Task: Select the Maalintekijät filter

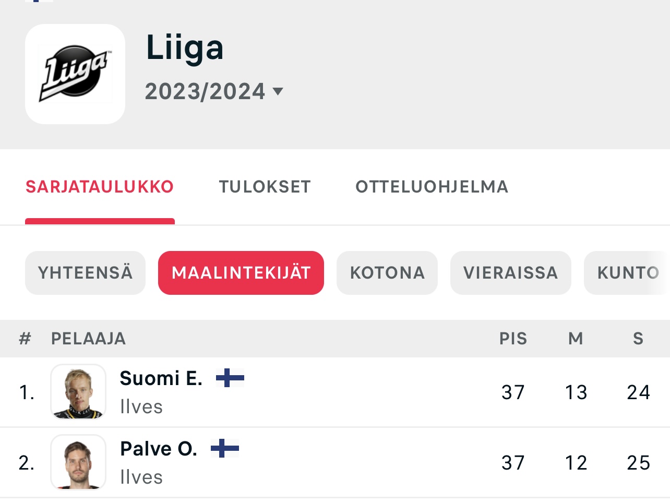Action: point(241,273)
